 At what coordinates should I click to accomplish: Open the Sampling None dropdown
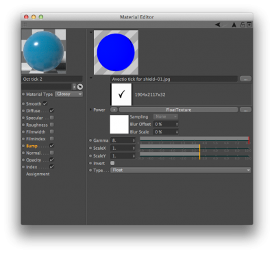point(166,116)
